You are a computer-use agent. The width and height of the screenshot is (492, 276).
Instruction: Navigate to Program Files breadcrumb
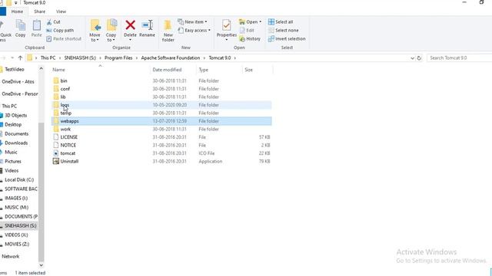click(x=118, y=58)
